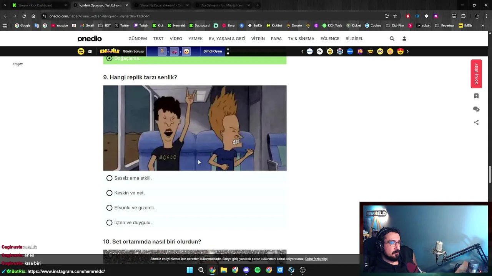Open the Repertuar bookmarks folder
The width and height of the screenshot is (492, 276).
click(x=445, y=26)
